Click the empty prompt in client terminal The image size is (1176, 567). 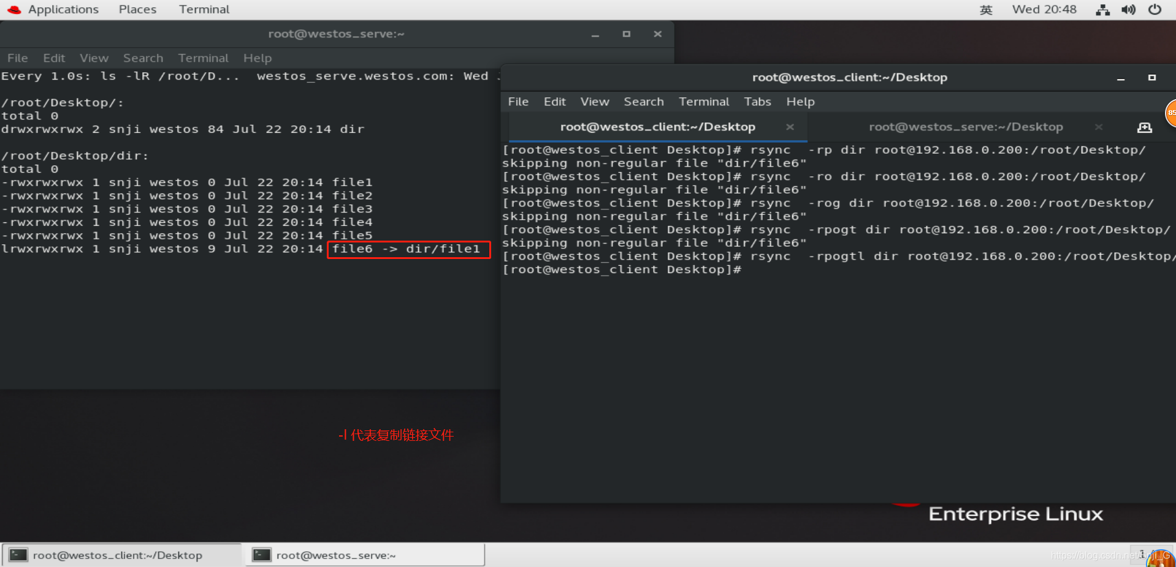[x=622, y=270]
